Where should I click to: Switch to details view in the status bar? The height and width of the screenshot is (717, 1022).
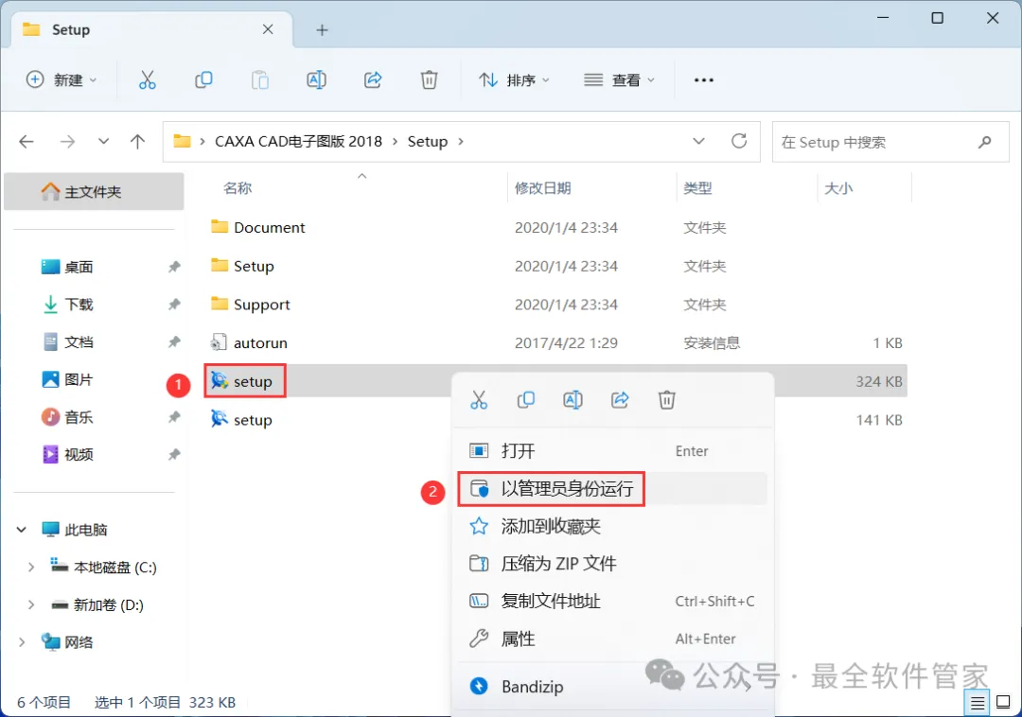coord(977,703)
